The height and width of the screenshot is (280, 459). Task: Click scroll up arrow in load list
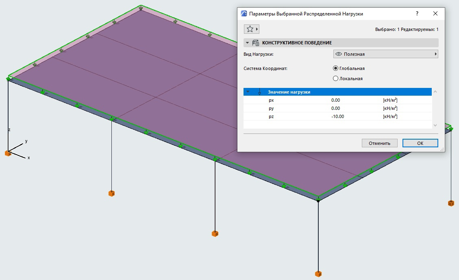[435, 92]
